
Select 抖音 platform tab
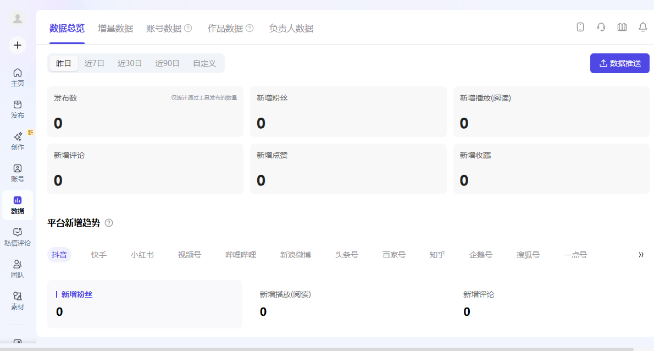point(59,255)
